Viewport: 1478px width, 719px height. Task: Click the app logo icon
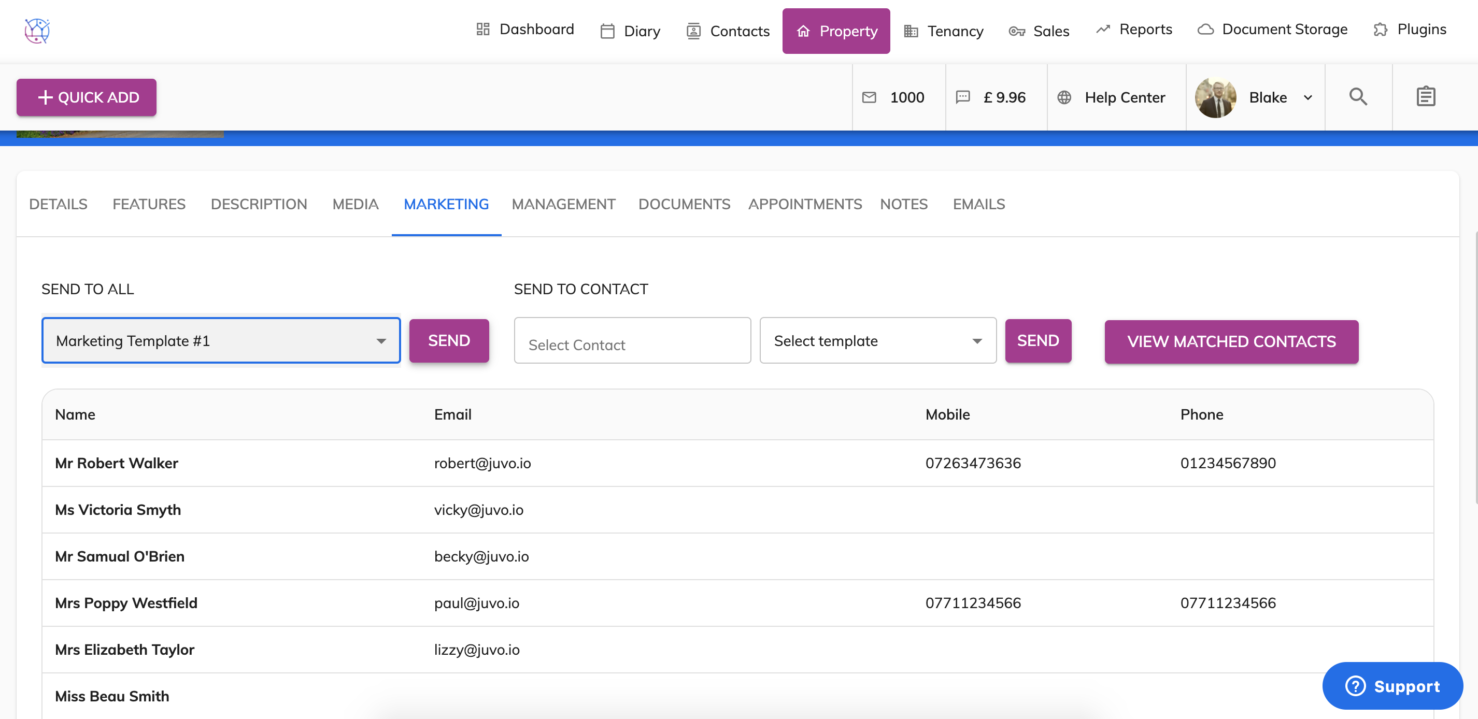coord(37,31)
